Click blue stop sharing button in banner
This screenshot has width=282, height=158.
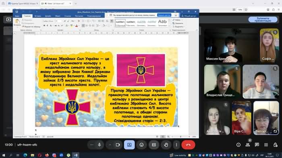164,15
